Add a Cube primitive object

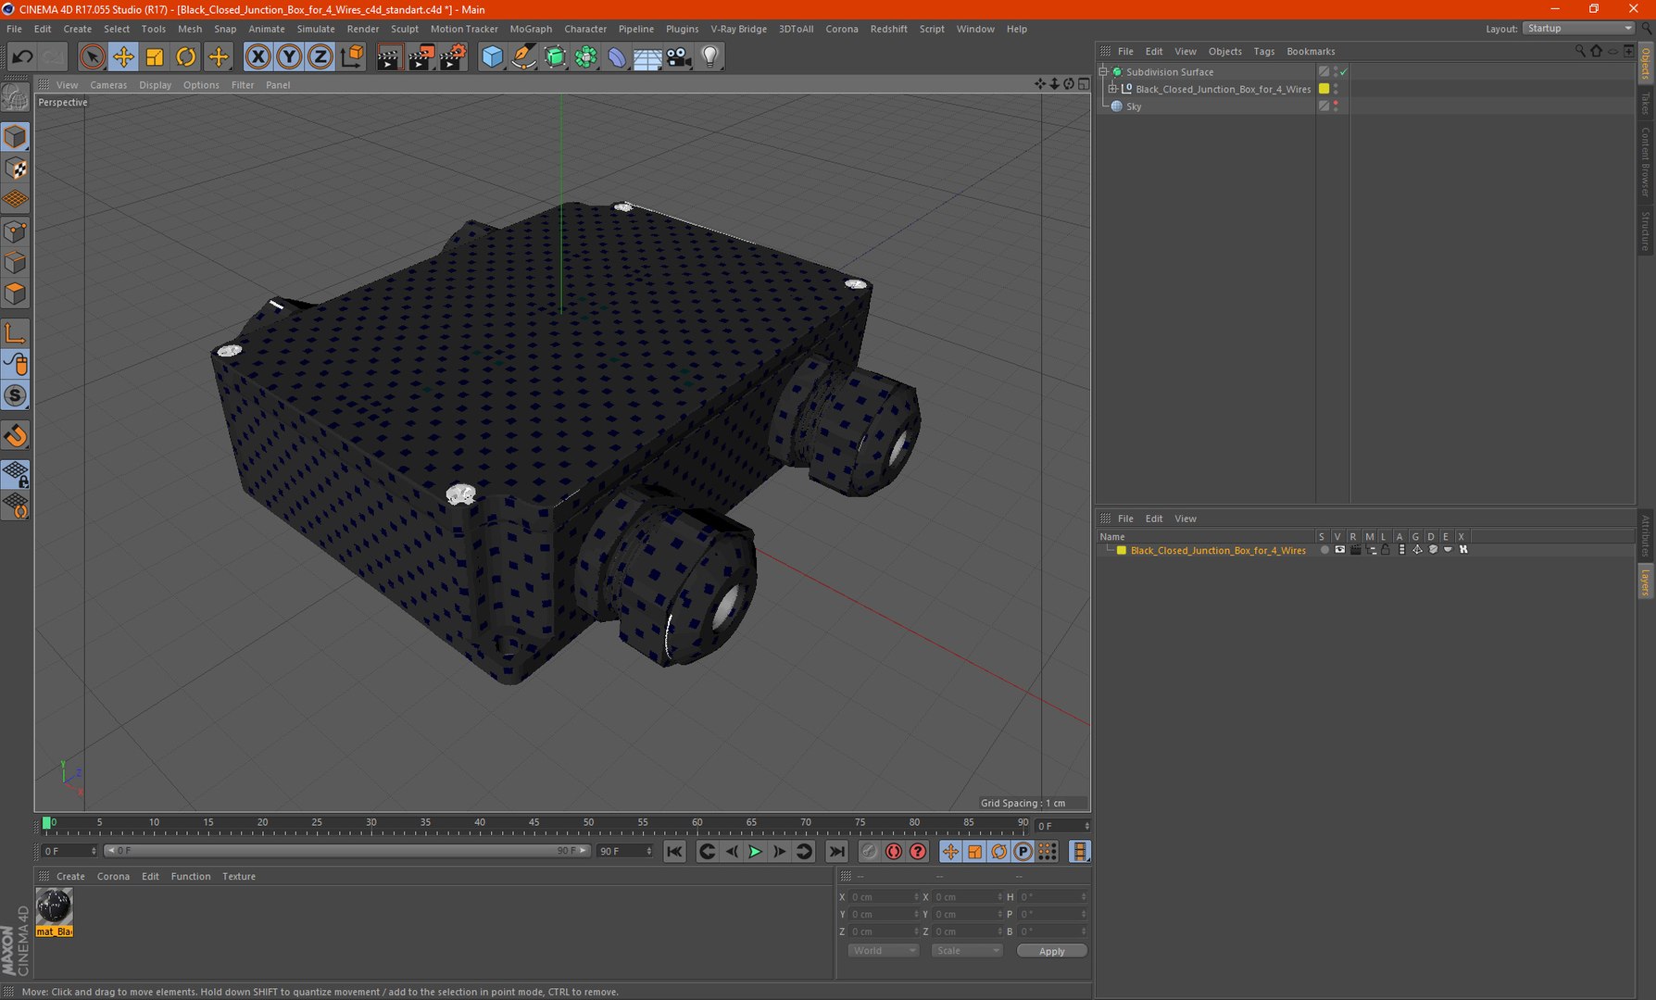click(492, 57)
